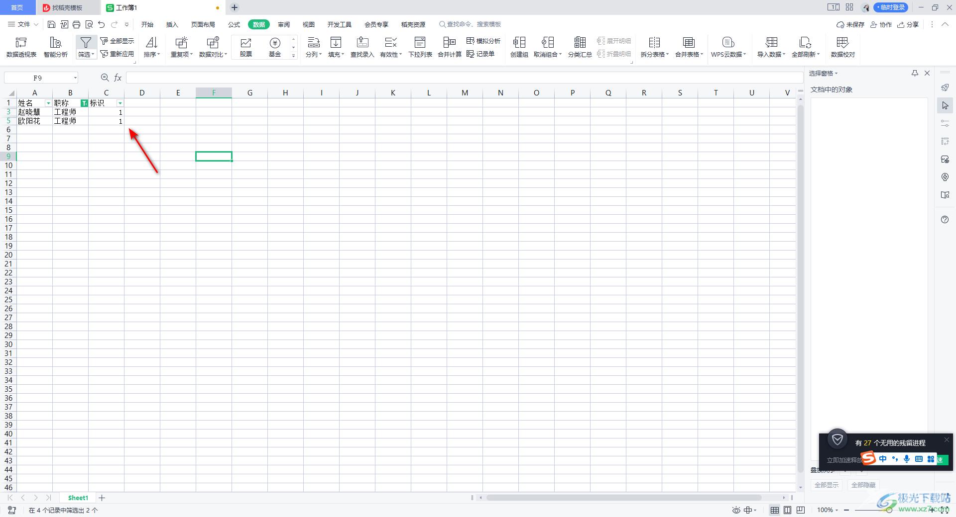The height and width of the screenshot is (517, 956).
Task: Click the 筛选 filter funnel icon
Action: 86,43
